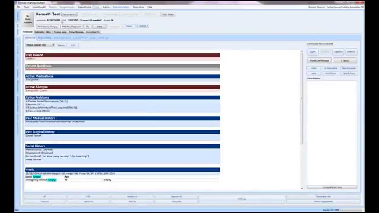This screenshot has width=379, height=213.
Task: Click the Visit Reason section header
Action: [x=123, y=55]
